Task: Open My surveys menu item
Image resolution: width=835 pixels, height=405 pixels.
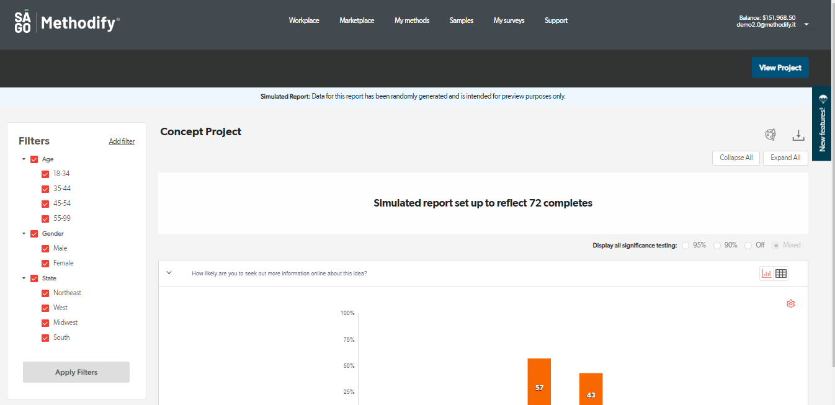Action: 509,20
